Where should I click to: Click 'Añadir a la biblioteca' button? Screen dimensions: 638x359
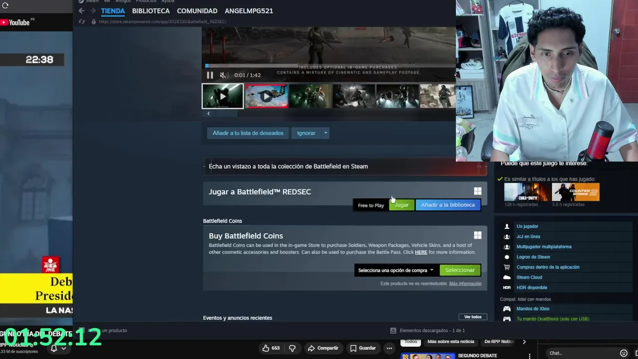tap(448, 205)
